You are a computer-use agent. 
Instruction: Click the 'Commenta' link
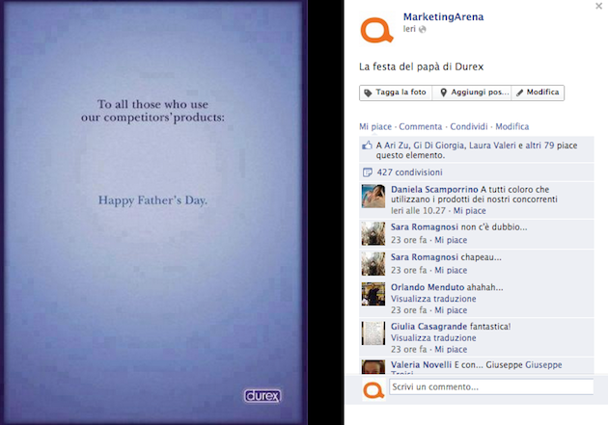[421, 126]
